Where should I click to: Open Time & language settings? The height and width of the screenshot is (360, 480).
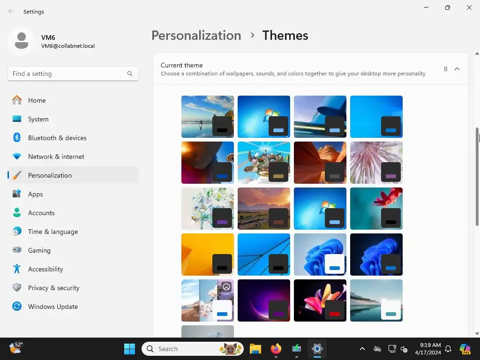click(73, 232)
